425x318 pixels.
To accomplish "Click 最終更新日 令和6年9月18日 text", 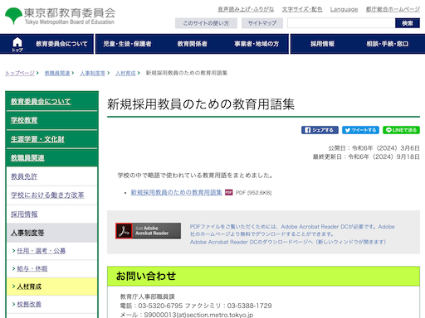I will 366,157.
